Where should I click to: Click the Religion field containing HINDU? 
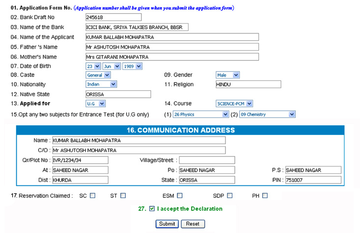pyautogui.click(x=248, y=84)
